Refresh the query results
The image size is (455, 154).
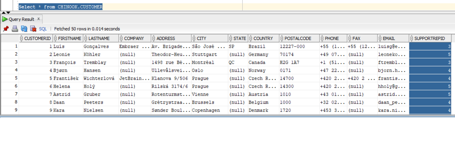point(24,29)
